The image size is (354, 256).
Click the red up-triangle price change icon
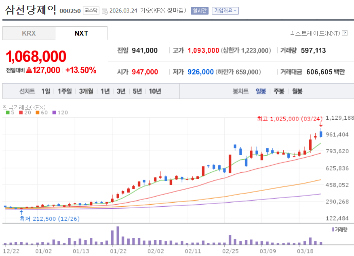29,70
